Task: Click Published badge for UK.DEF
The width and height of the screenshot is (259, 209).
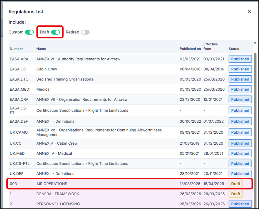Action: point(240,174)
